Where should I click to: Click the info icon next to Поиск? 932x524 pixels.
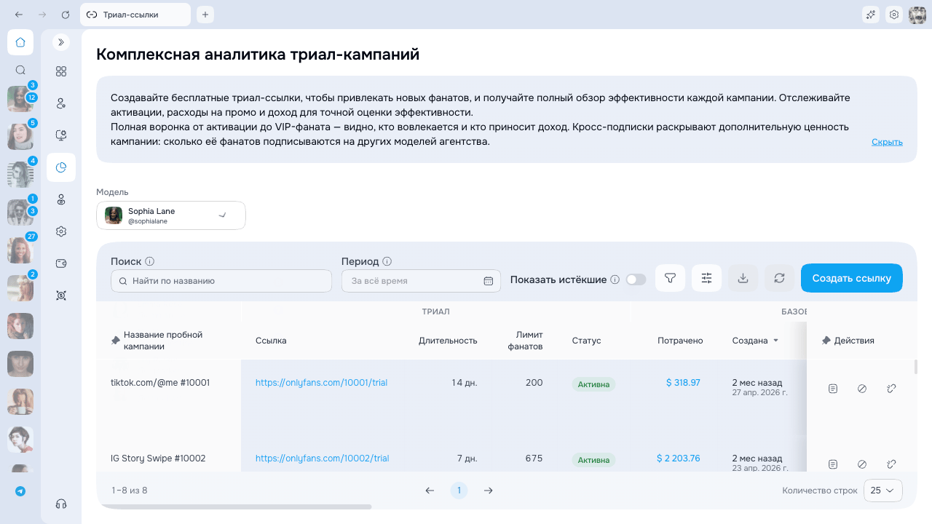click(x=149, y=261)
